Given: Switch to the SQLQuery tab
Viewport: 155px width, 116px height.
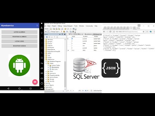Looking at the screenshot, I should point(97,34).
